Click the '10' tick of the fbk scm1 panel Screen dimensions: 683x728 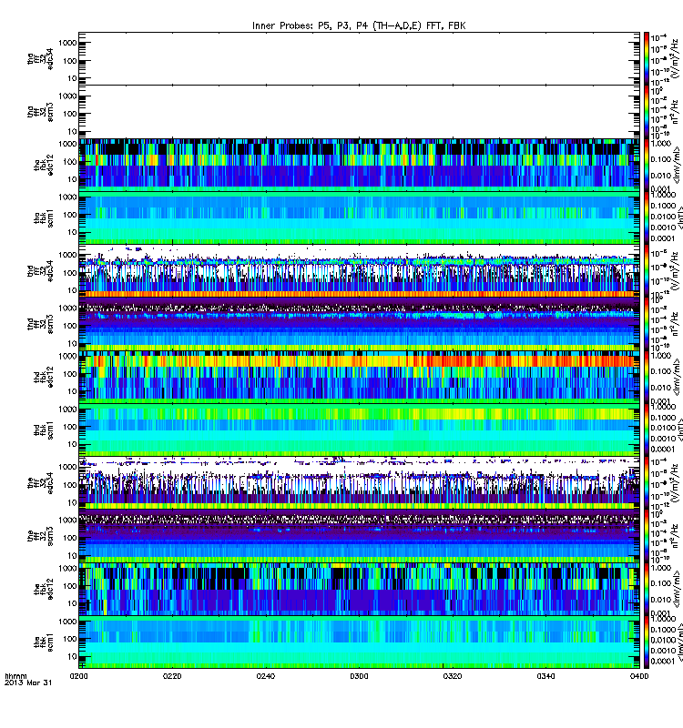click(72, 656)
